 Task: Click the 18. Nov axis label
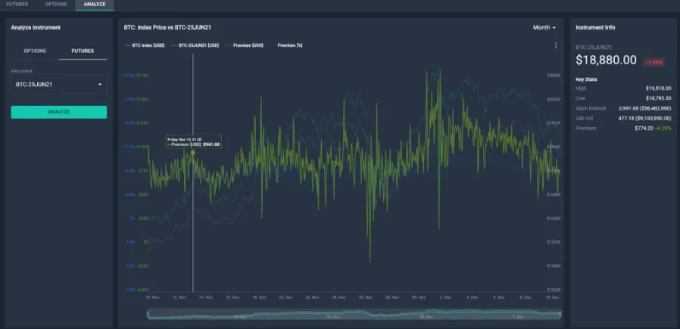[x=259, y=297]
